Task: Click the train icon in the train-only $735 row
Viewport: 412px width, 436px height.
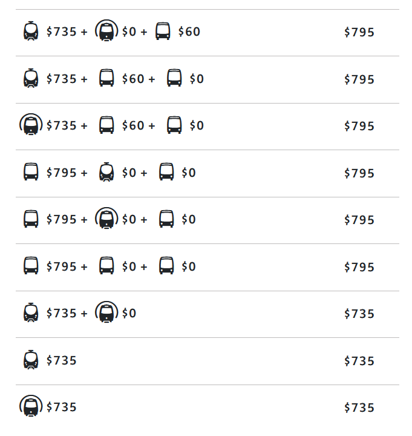Action: pos(31,360)
